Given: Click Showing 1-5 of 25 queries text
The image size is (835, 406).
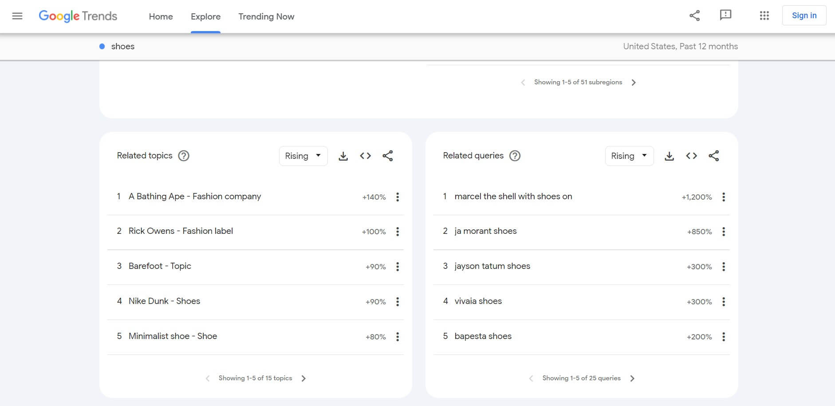Looking at the screenshot, I should (581, 378).
